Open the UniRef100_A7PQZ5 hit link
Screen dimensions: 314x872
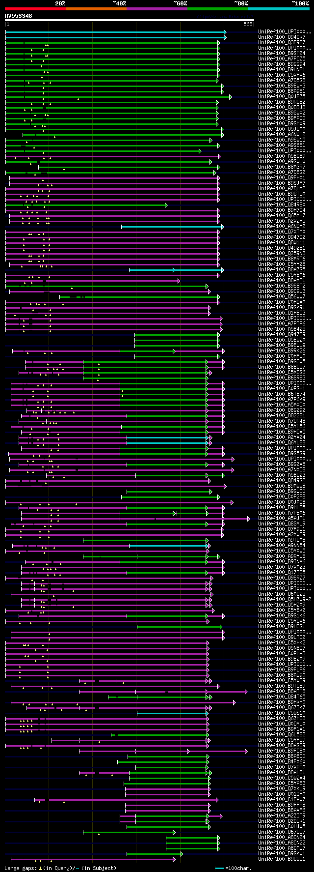tap(282, 59)
